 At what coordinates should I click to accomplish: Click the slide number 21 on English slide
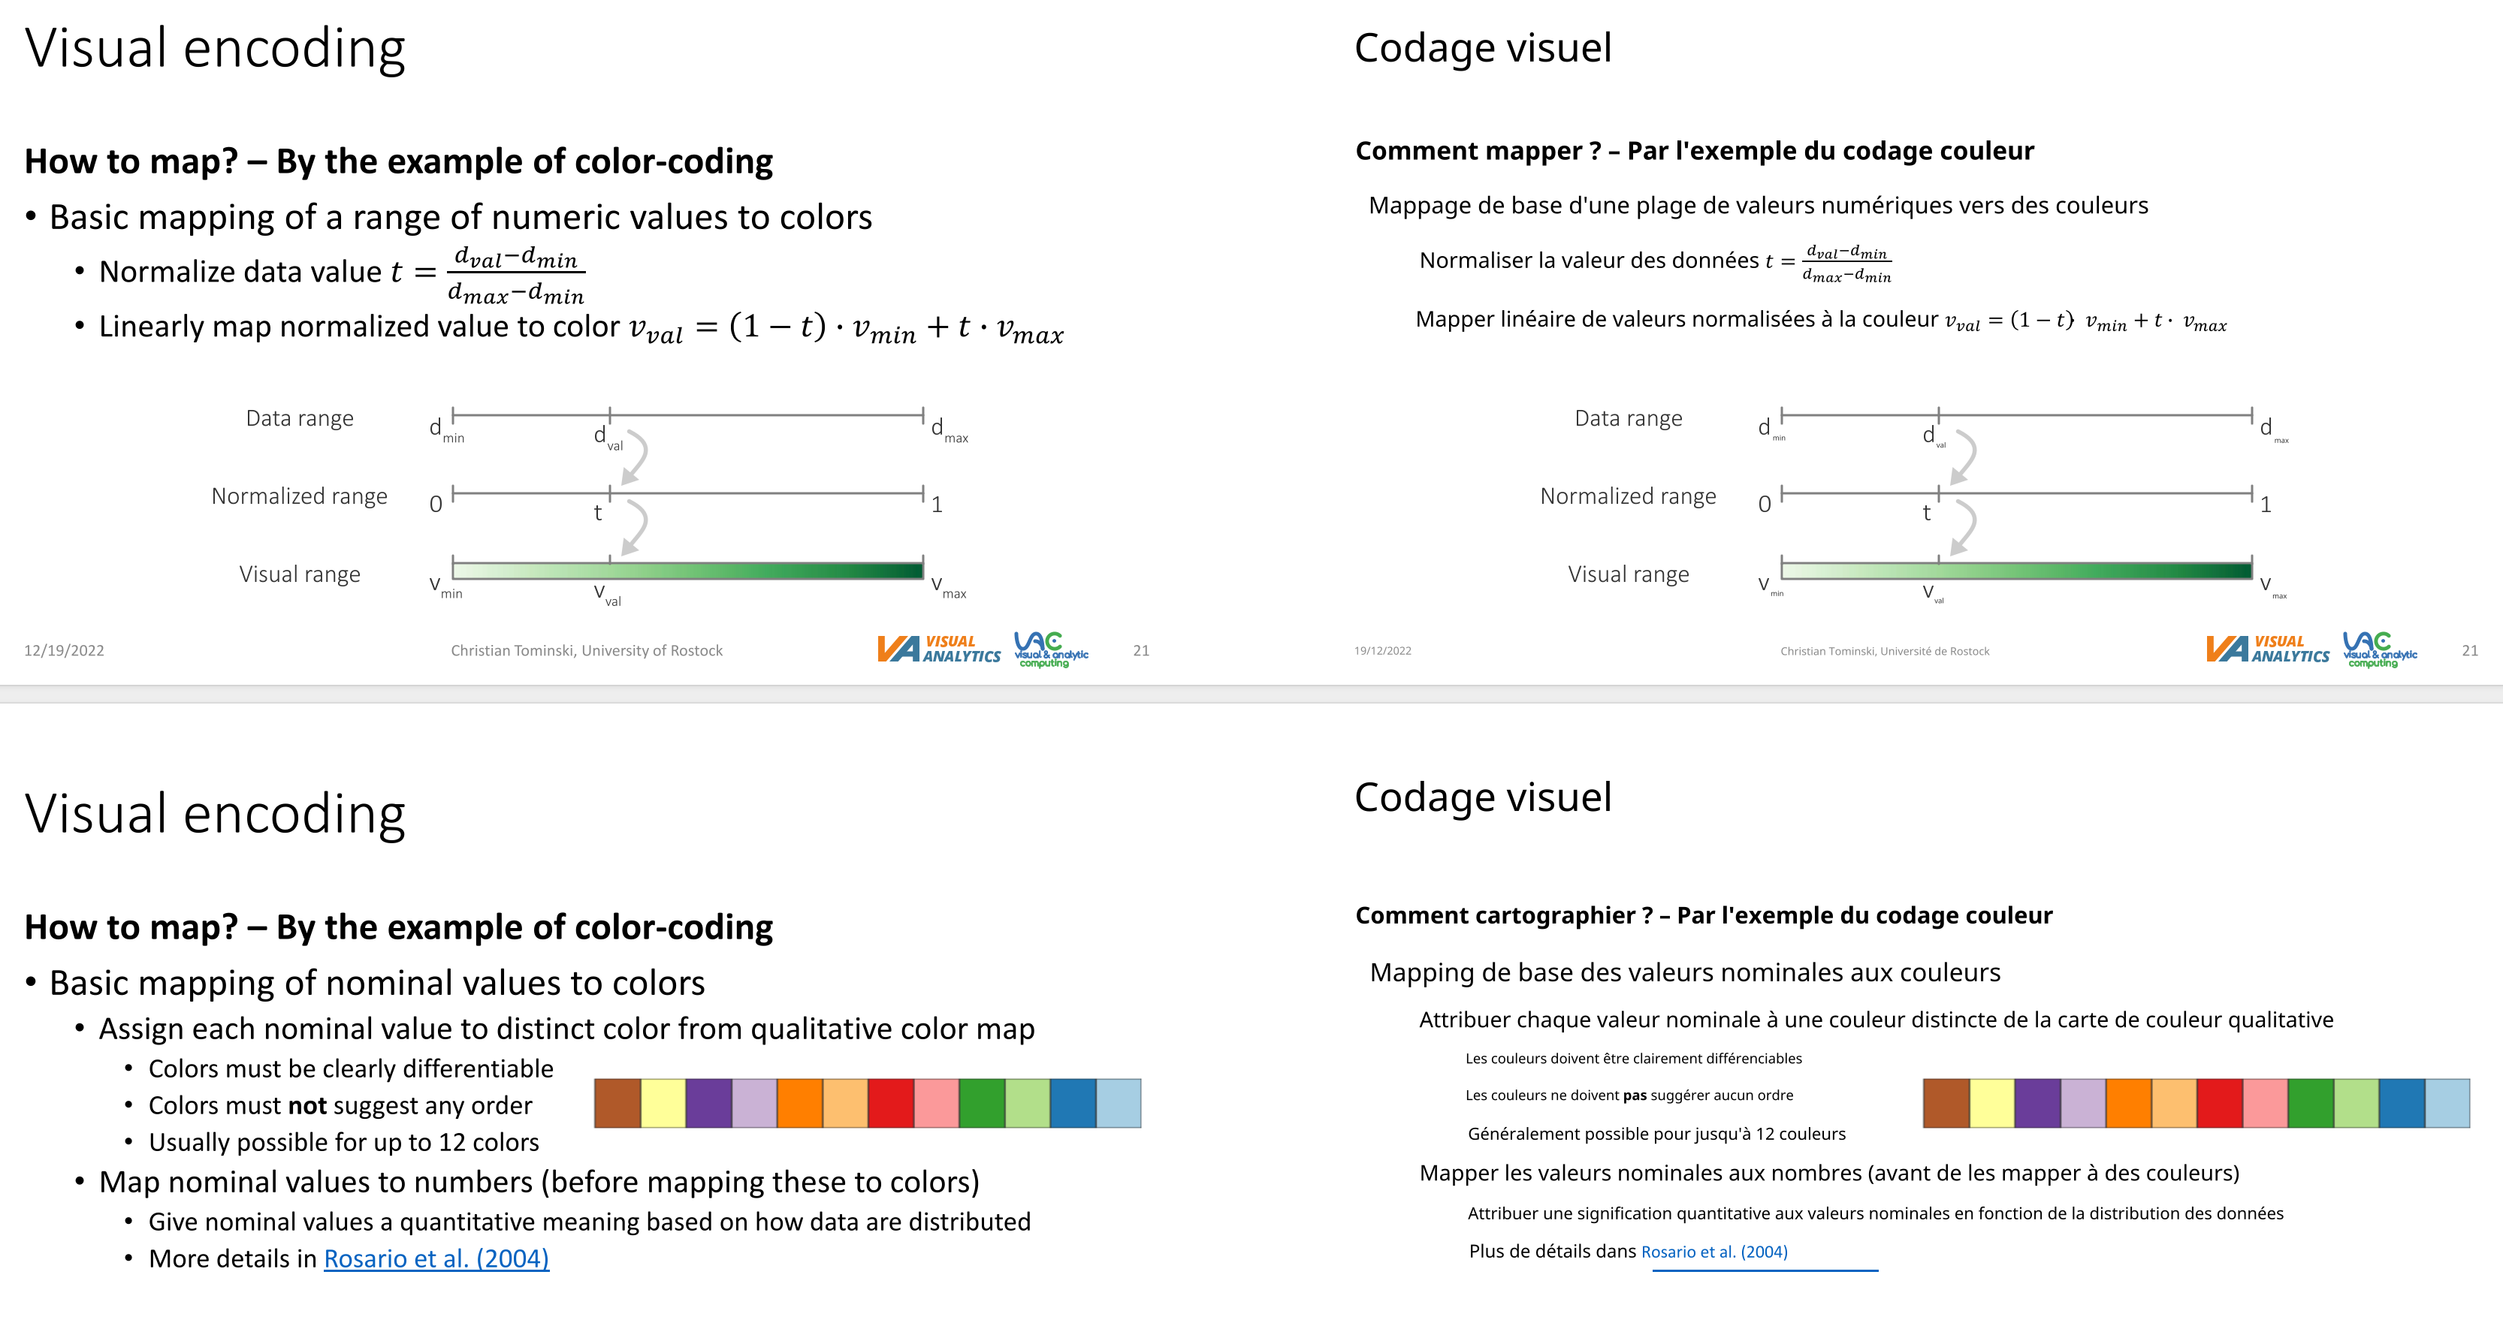pos(1141,651)
